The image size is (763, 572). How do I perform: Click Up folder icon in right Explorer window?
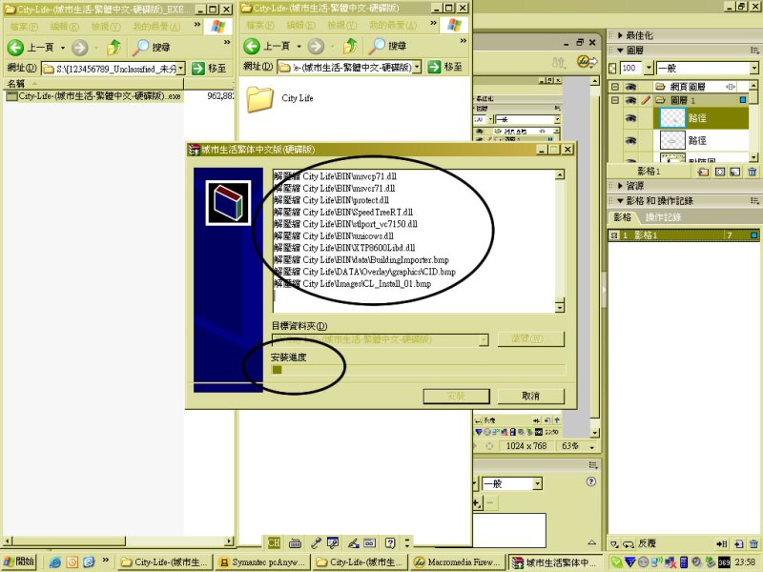350,46
